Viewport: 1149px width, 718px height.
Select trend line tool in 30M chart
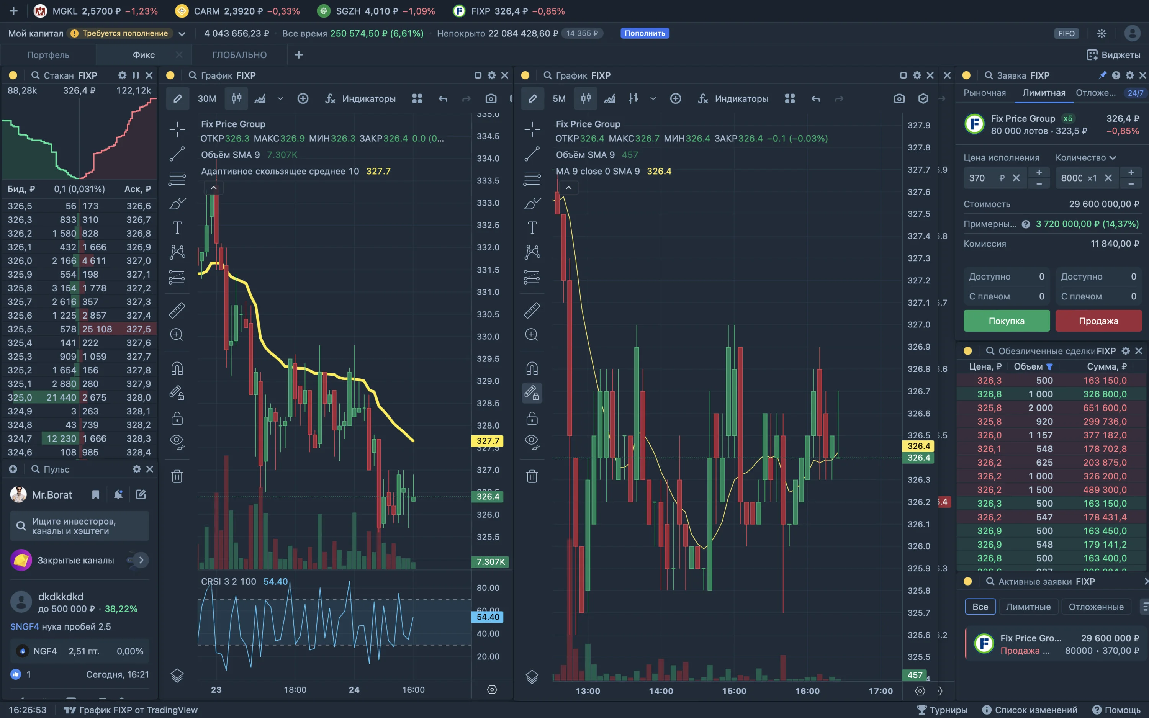[x=177, y=154]
